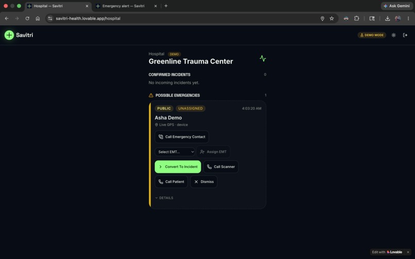Click the DEMO badge next to Hospital

174,54
